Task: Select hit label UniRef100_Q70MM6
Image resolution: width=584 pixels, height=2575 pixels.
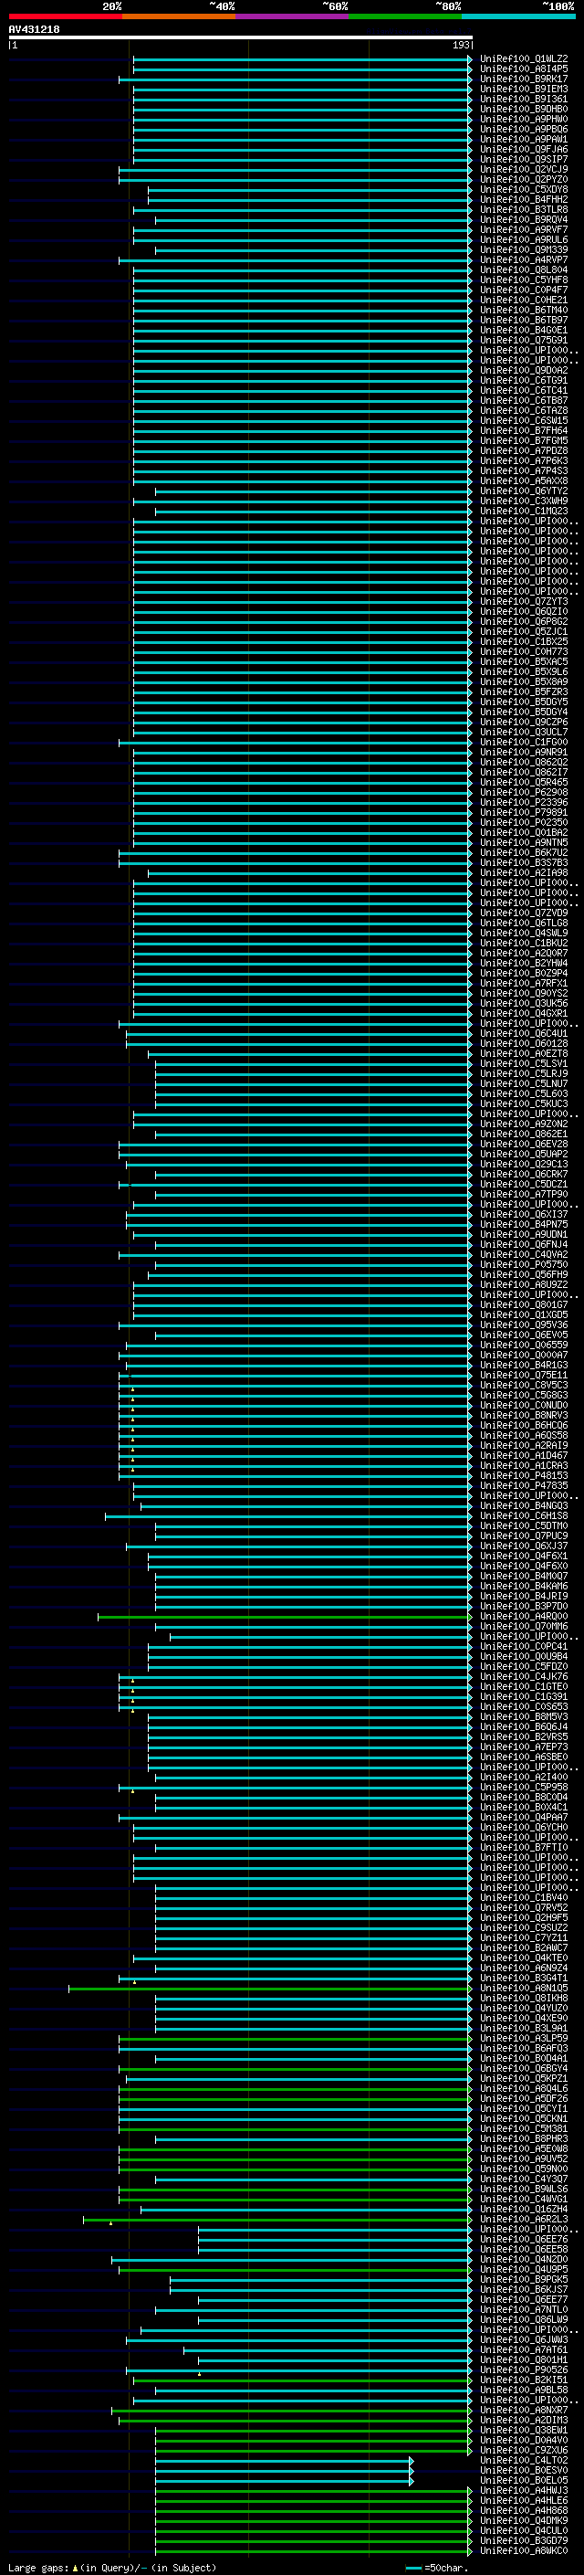Action: [523, 1628]
